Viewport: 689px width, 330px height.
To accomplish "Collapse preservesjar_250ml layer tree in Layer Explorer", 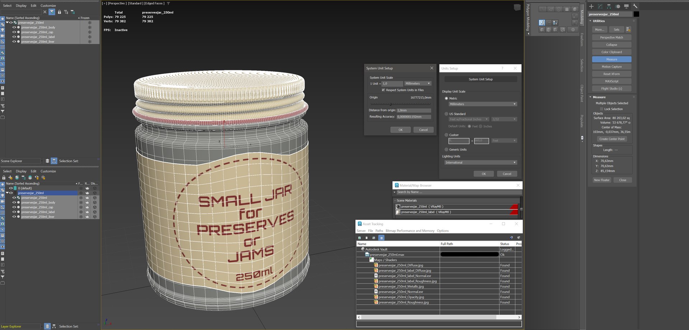I will click(x=7, y=193).
